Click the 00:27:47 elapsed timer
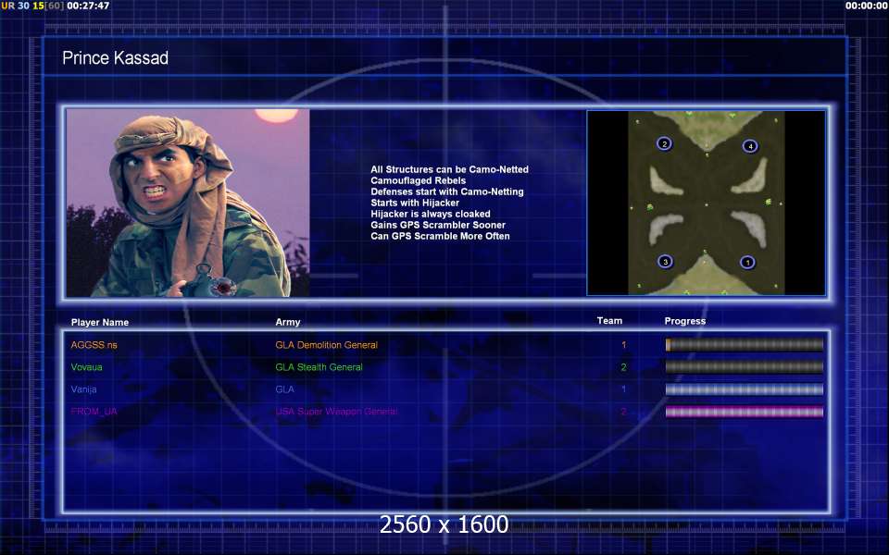This screenshot has width=889, height=555. click(88, 6)
